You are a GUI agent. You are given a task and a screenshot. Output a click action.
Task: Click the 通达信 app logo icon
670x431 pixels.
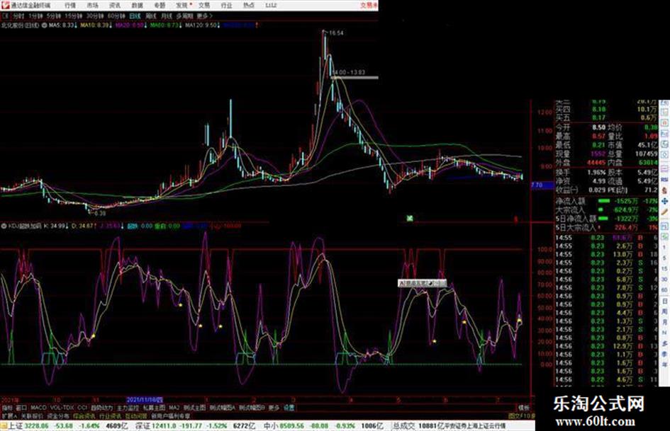[x=5, y=5]
